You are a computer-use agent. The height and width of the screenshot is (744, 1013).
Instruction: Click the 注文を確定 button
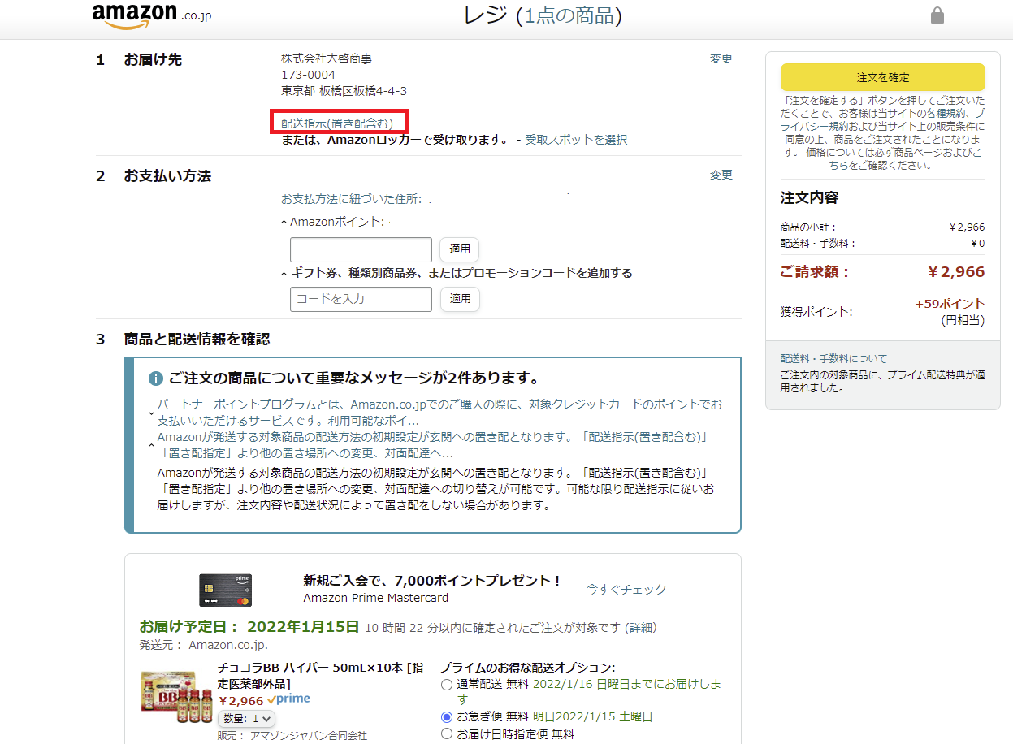(883, 77)
